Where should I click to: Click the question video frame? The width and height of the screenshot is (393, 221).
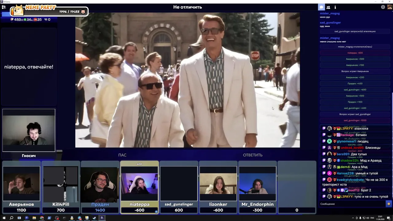pyautogui.click(x=188, y=80)
